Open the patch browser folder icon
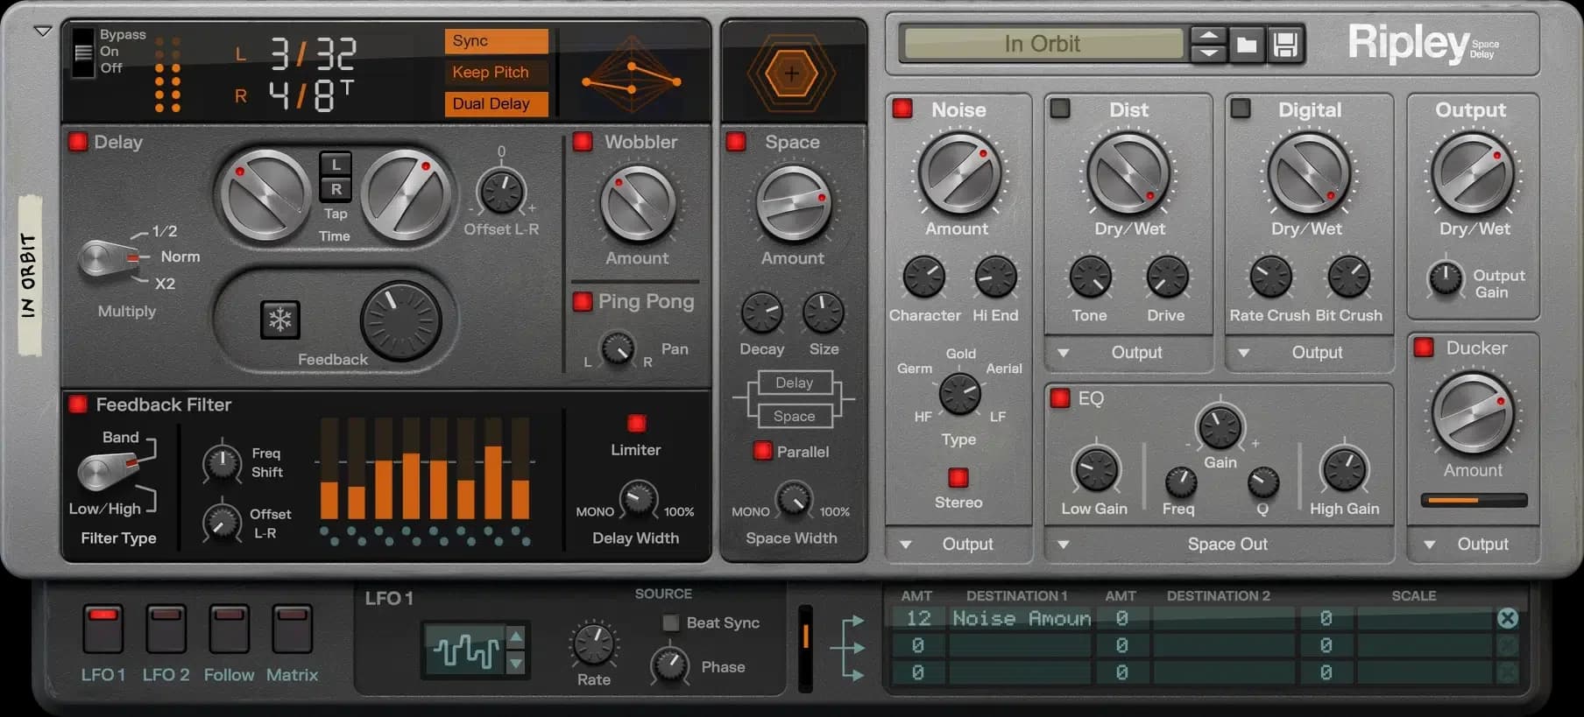 click(1246, 44)
